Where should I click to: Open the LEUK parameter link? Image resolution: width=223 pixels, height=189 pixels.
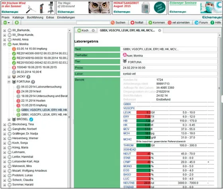coord(127,113)
